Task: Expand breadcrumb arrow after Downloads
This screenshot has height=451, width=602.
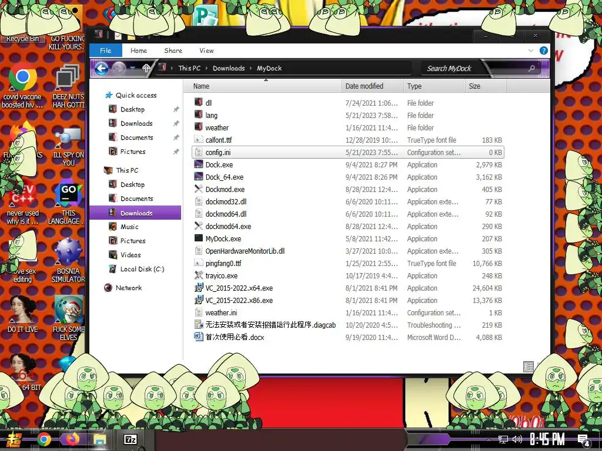Action: point(250,68)
